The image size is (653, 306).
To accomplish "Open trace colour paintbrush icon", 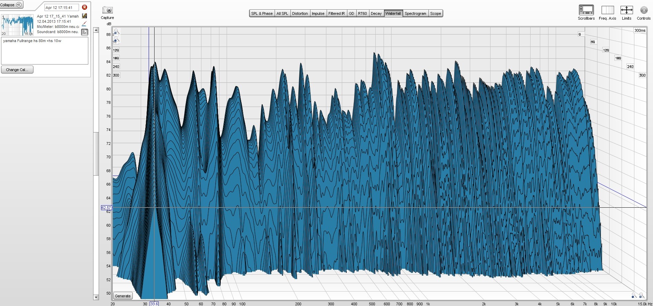I will pyautogui.click(x=85, y=23).
